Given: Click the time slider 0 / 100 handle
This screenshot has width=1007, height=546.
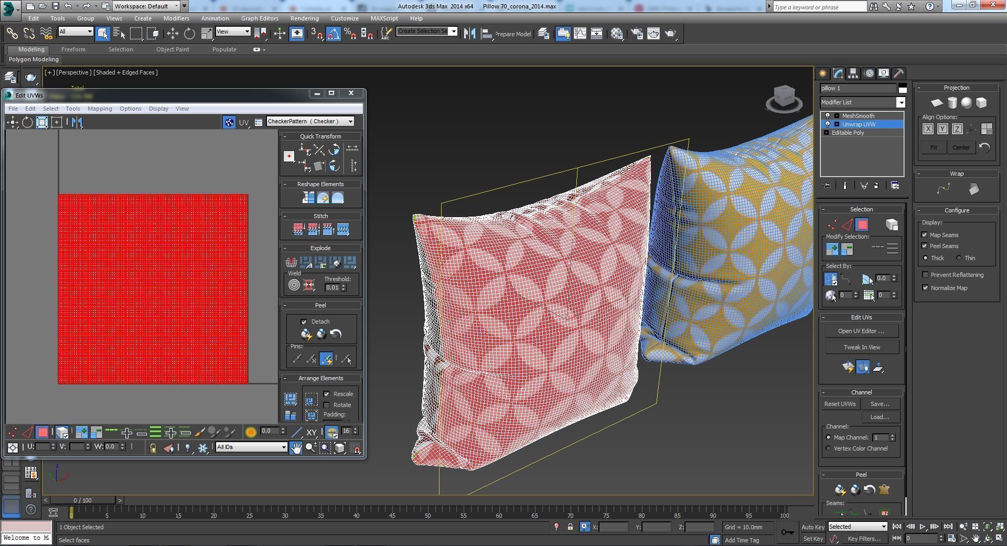Looking at the screenshot, I should pyautogui.click(x=82, y=500).
